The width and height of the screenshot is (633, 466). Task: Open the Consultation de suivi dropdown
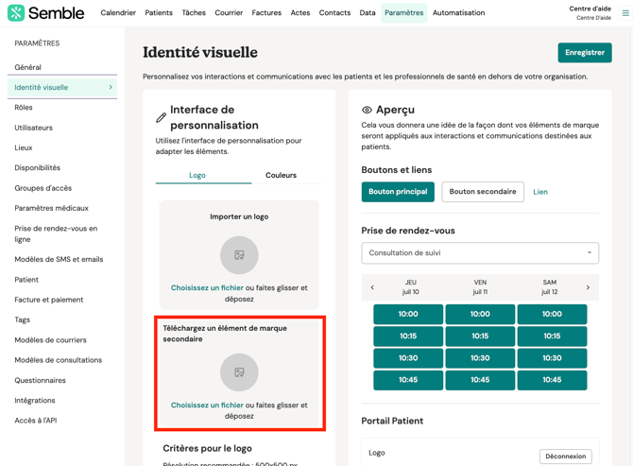(x=480, y=253)
